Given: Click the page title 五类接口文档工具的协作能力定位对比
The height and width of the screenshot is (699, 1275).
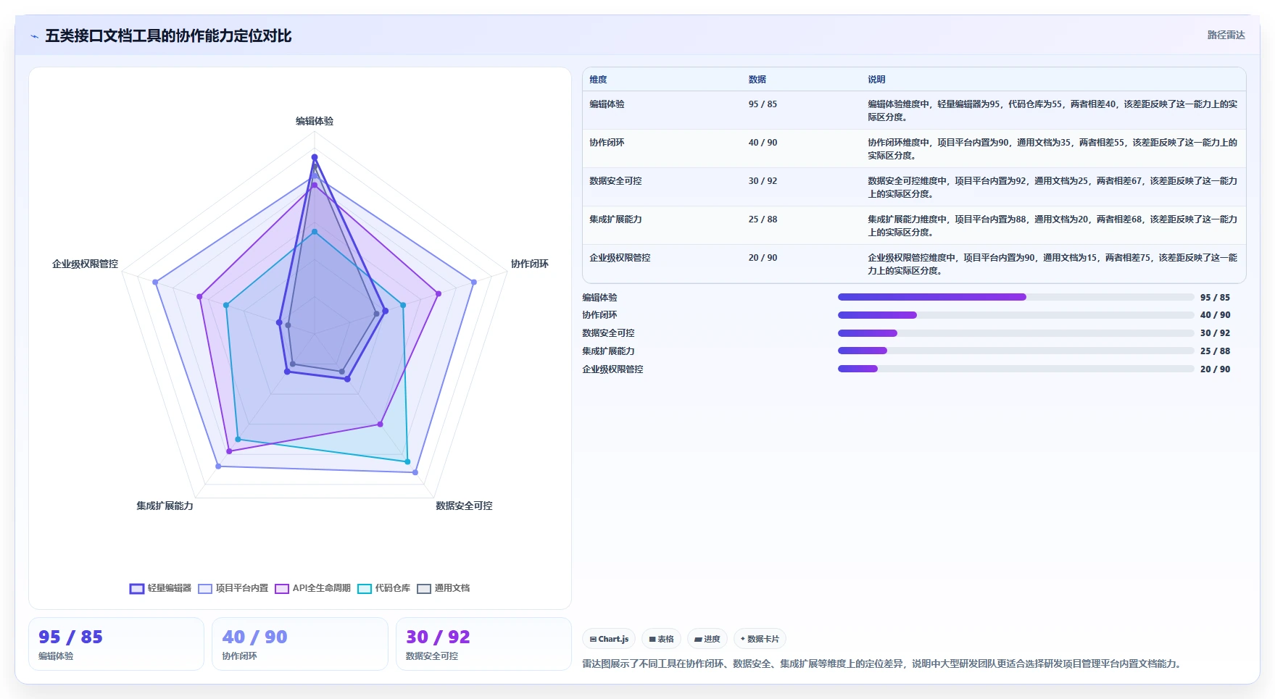Looking at the screenshot, I should coord(168,36).
